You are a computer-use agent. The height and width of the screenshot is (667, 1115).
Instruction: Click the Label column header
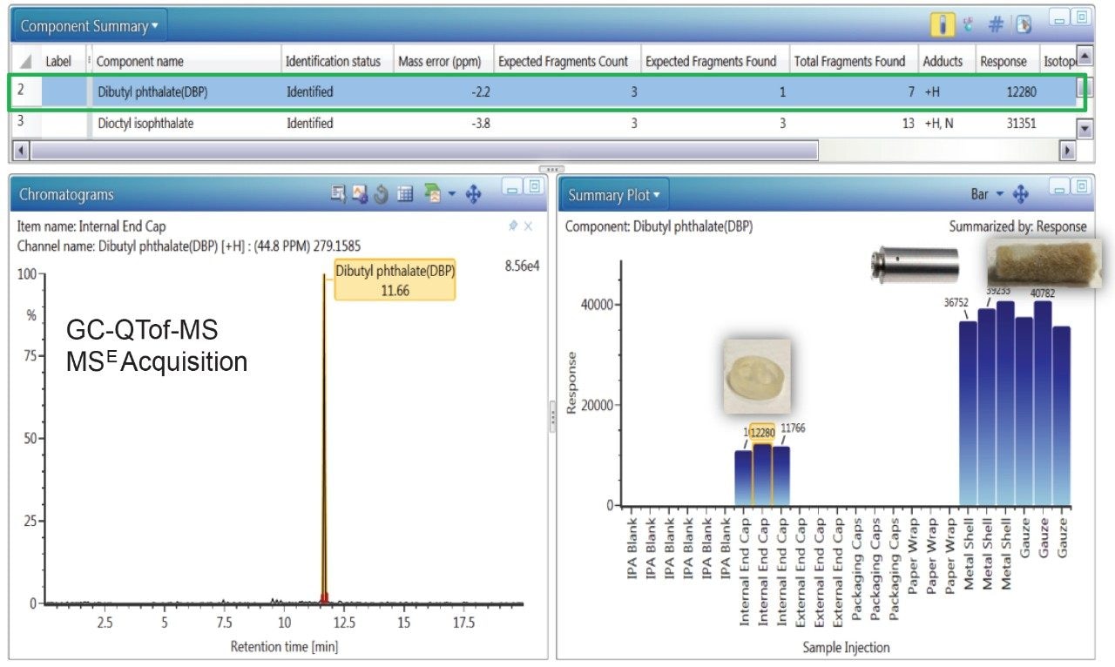point(62,62)
